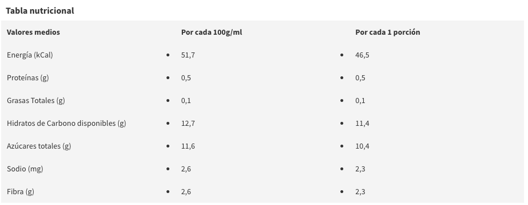Click the 12,7 carbohydrate value

(188, 124)
